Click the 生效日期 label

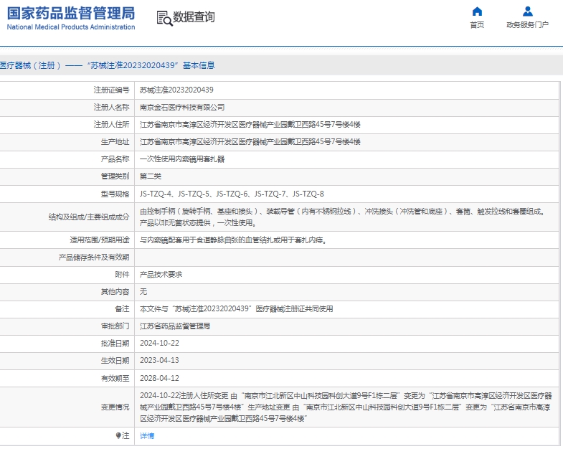[115, 361]
